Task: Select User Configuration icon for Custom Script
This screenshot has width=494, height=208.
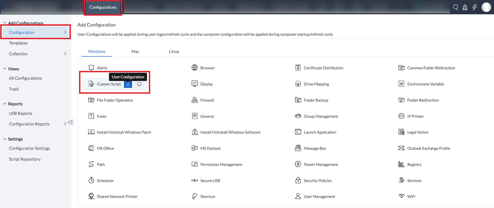Action: pos(128,84)
